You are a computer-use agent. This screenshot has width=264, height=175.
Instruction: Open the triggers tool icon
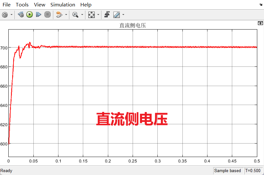coord(107,14)
